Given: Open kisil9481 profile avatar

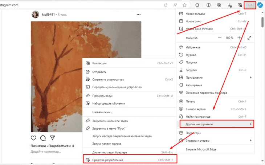Looking at the screenshot, I should click(x=35, y=15).
